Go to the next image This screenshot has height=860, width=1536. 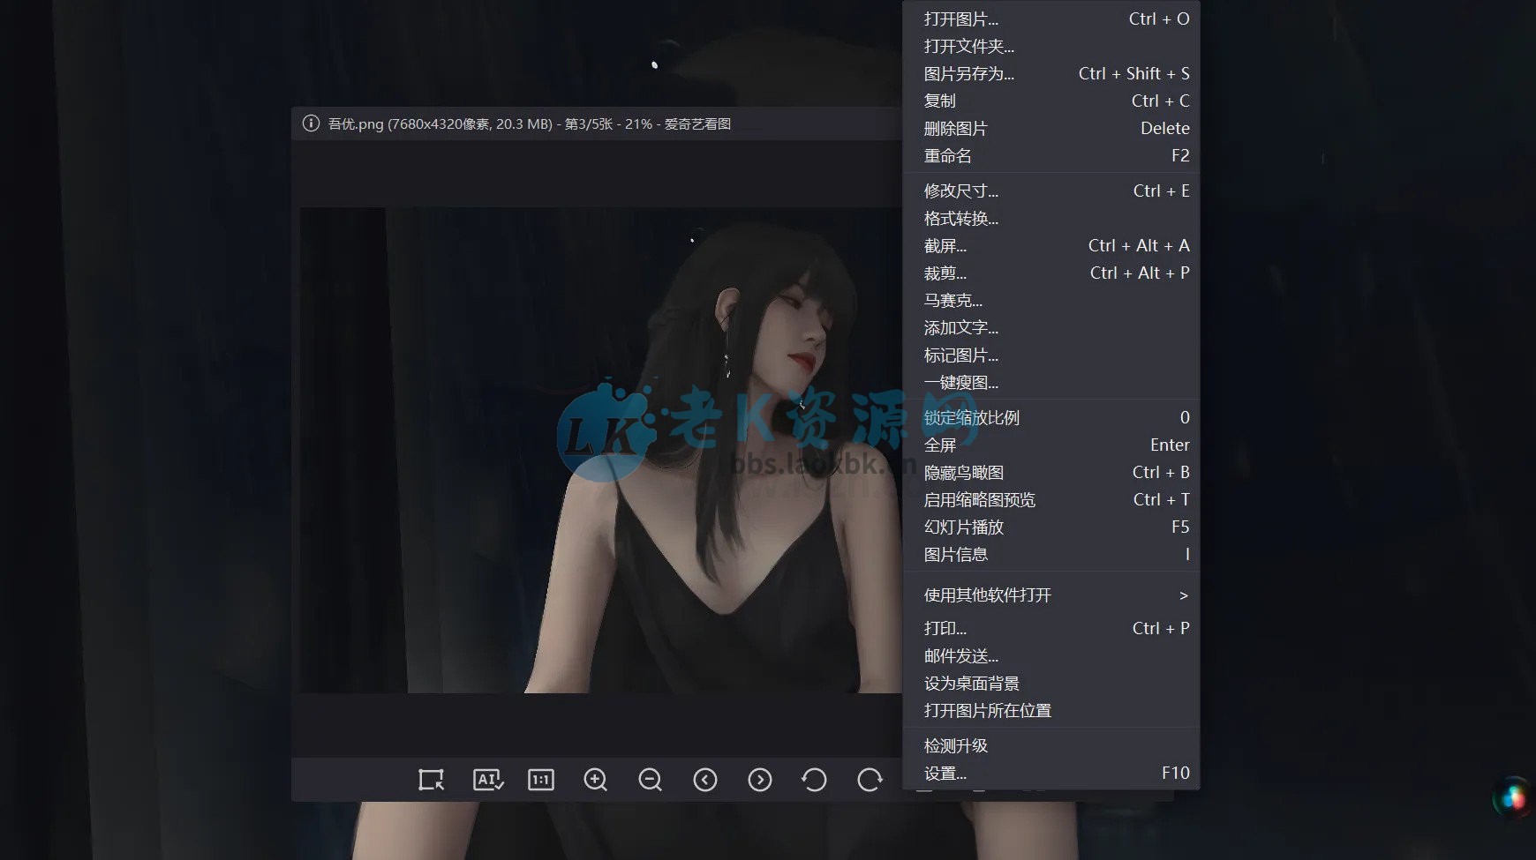coord(759,780)
